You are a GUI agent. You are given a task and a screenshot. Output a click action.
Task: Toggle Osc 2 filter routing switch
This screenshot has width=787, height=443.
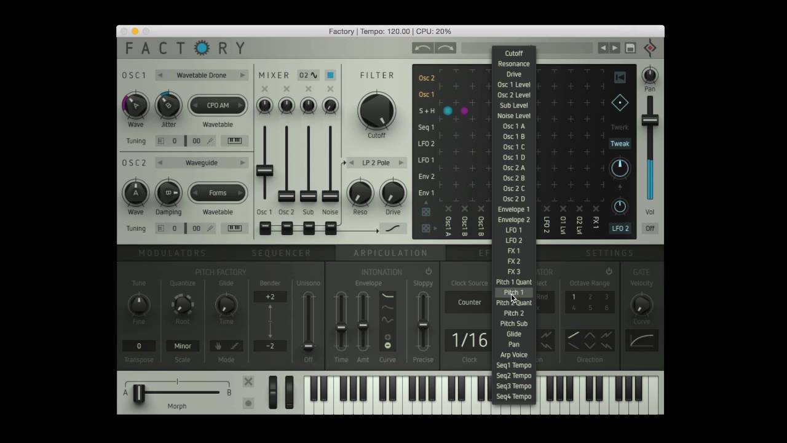point(287,228)
